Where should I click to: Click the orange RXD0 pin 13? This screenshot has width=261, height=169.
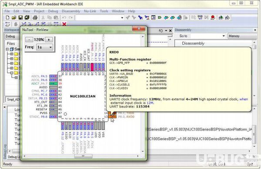tap(112, 117)
